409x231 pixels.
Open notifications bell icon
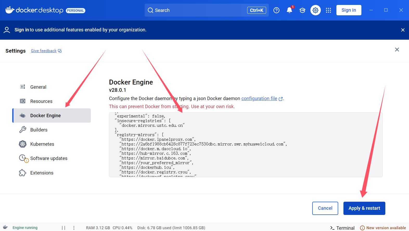coord(289,10)
